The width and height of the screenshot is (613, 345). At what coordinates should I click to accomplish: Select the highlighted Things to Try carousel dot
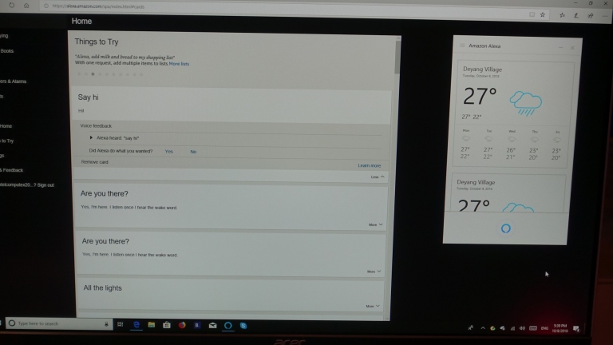click(93, 74)
